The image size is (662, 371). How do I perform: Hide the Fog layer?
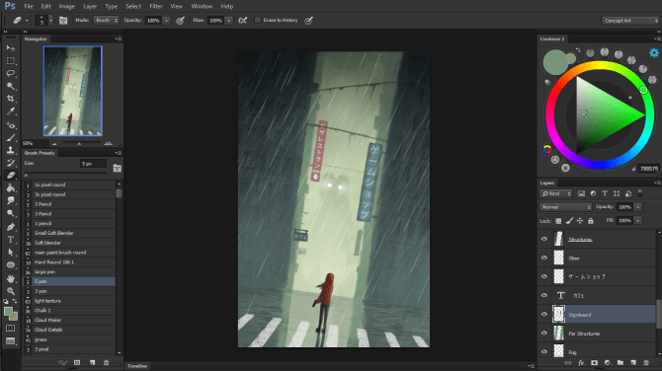tap(544, 351)
